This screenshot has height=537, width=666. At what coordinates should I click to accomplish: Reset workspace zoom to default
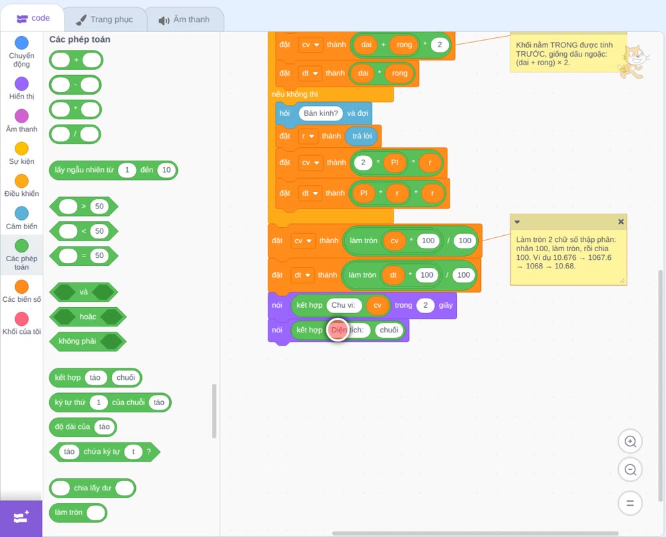tap(630, 503)
